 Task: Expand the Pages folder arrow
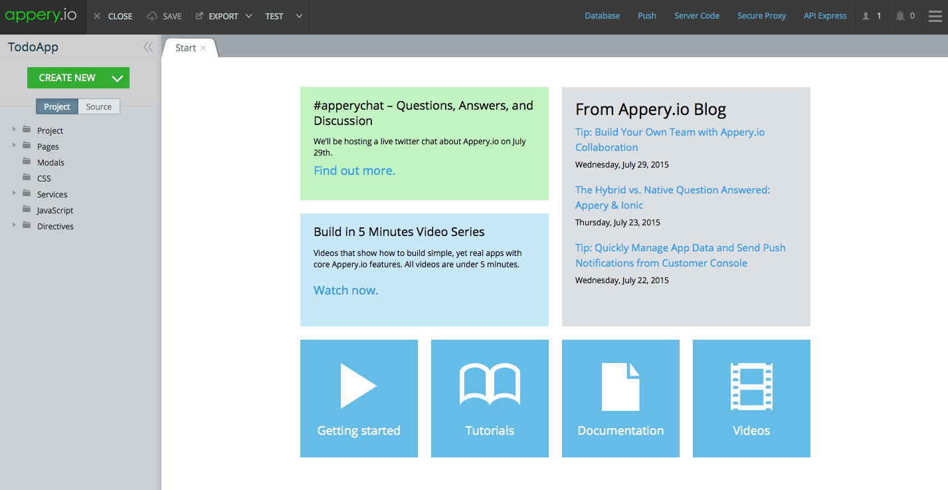14,146
